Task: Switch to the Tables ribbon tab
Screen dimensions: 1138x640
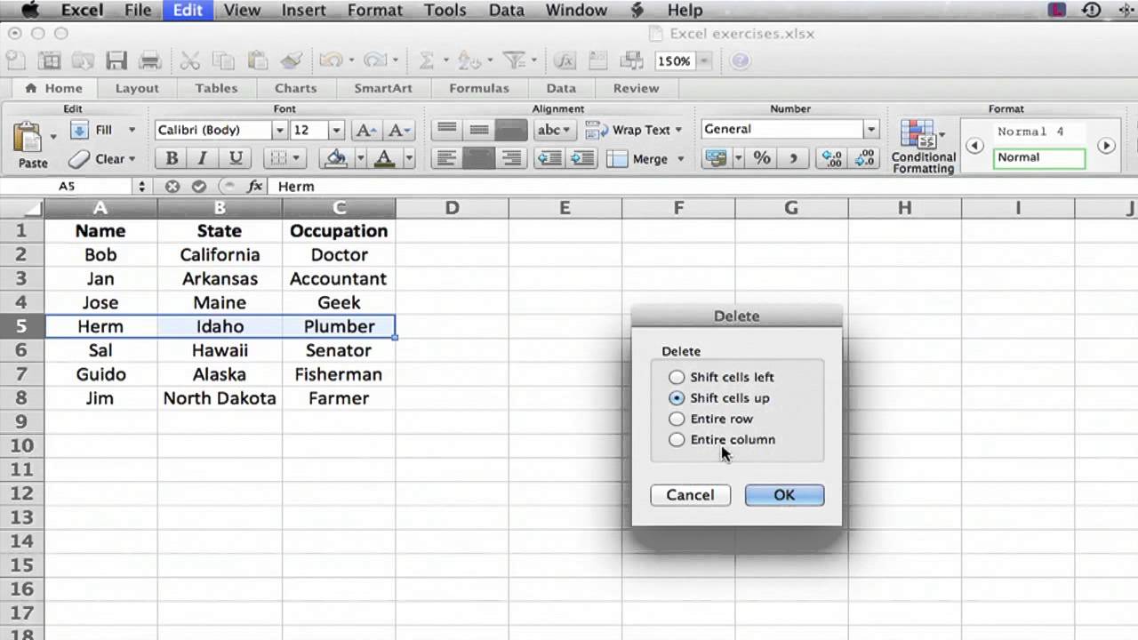Action: coord(216,88)
